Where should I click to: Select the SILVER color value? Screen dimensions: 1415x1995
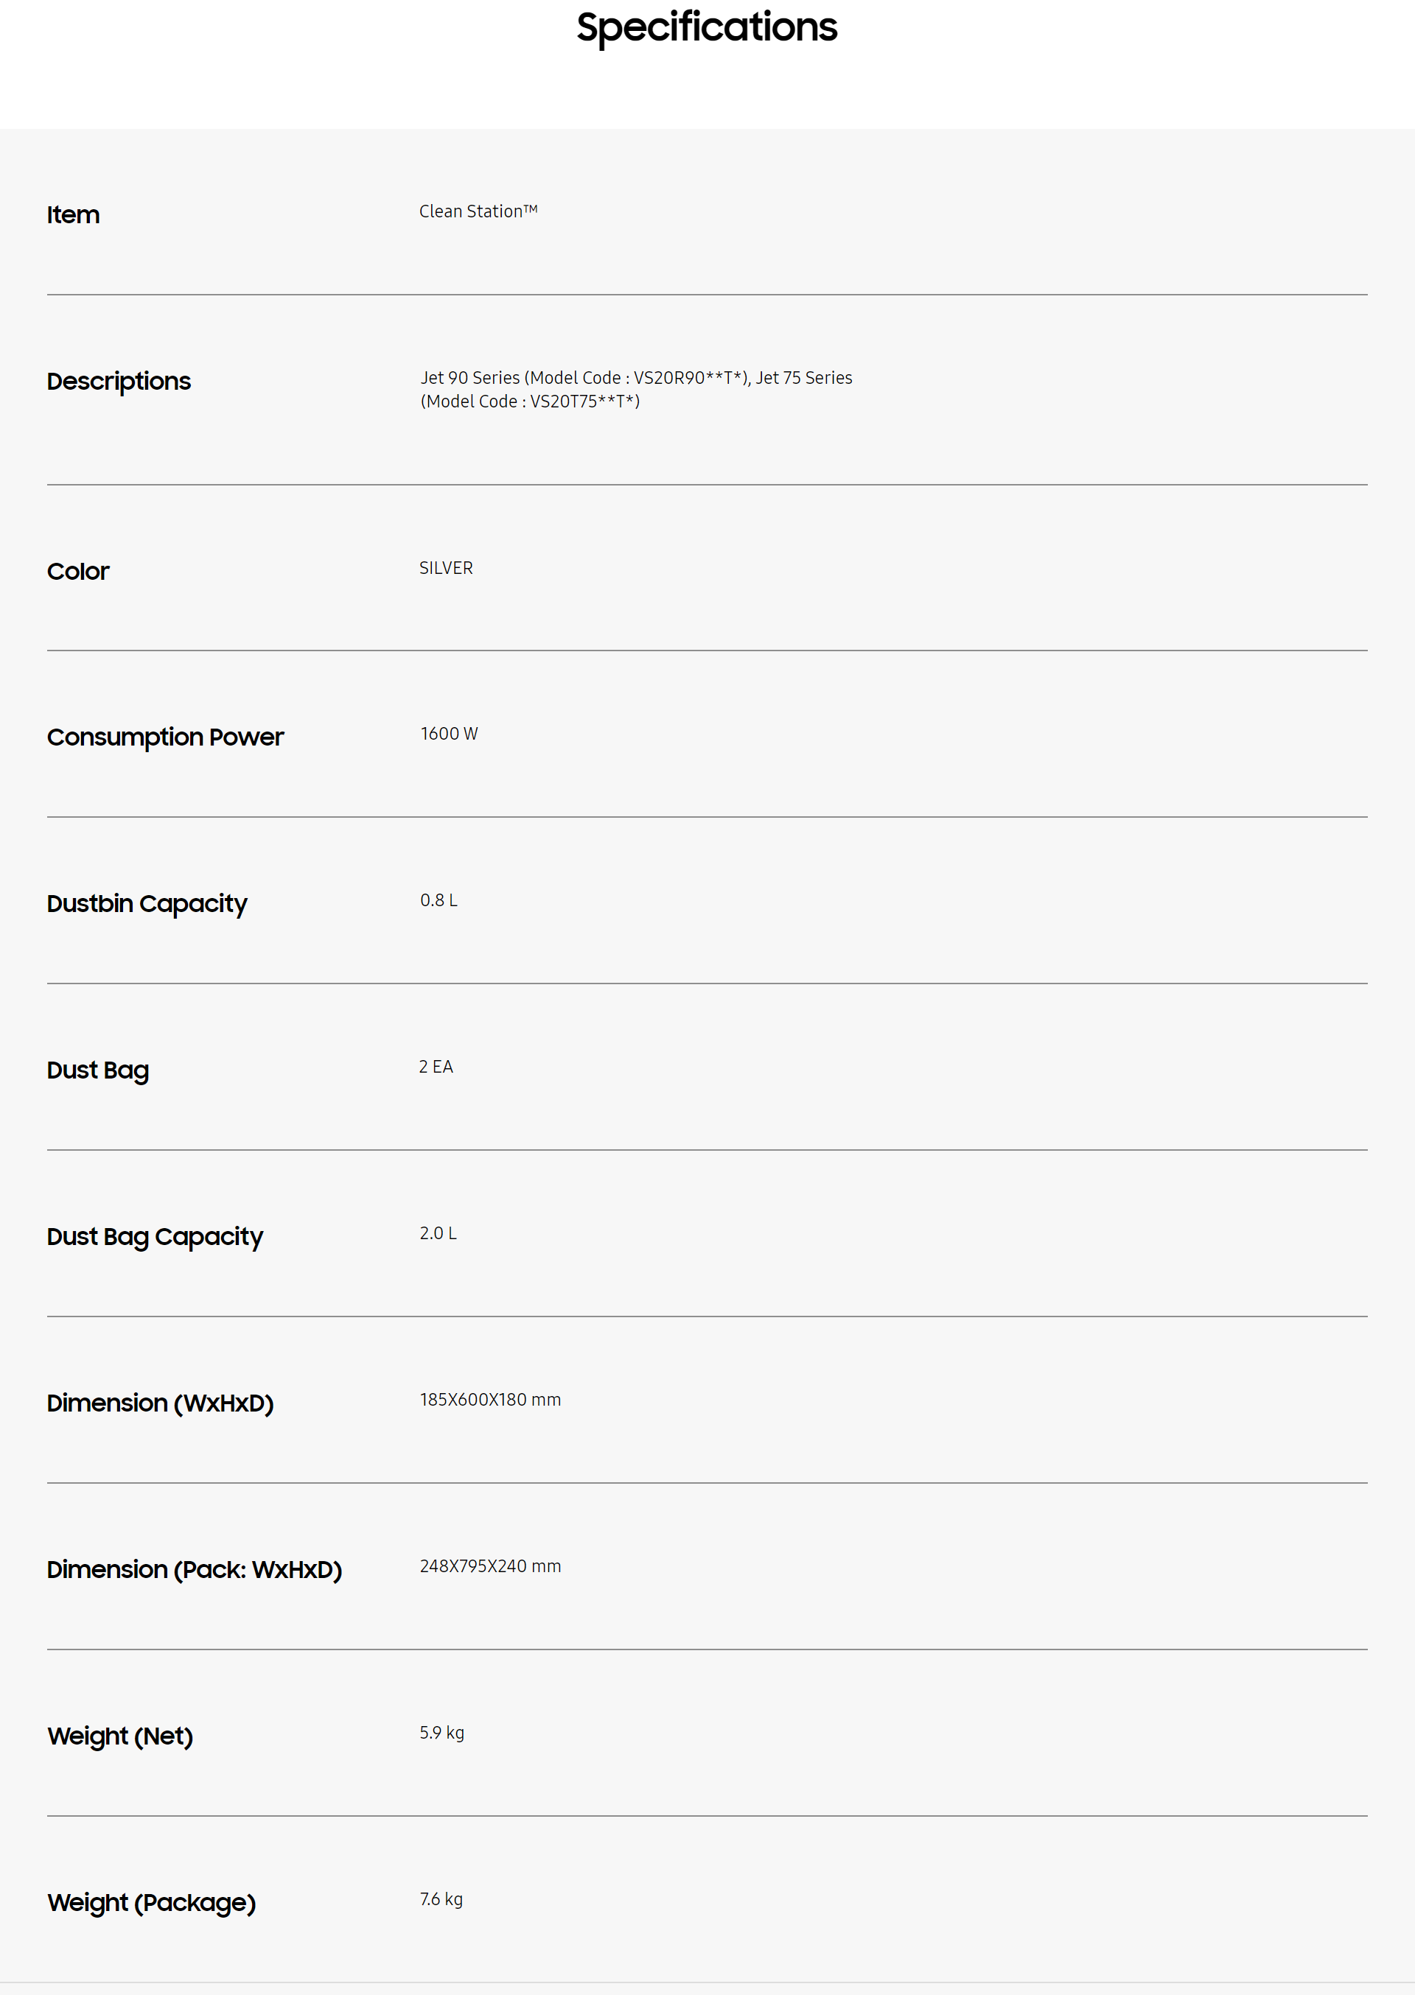[x=446, y=568]
